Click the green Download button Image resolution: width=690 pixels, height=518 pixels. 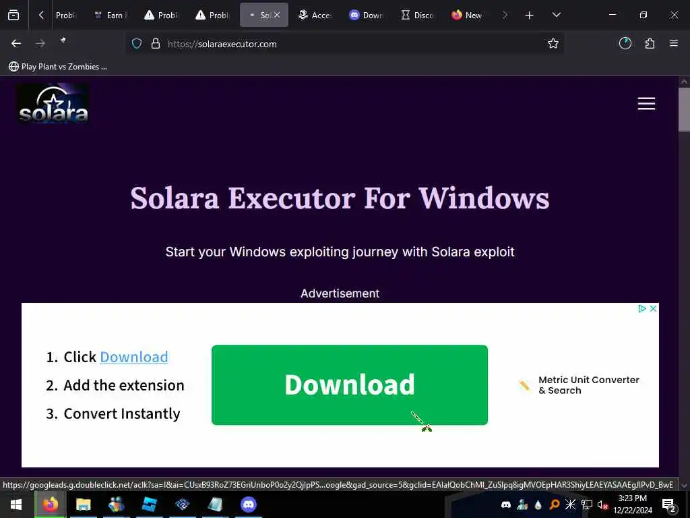coord(350,385)
